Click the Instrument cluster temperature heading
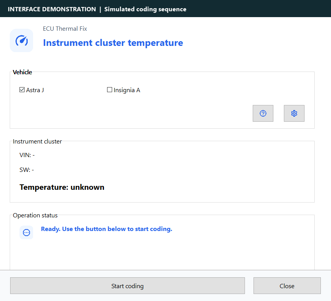The width and height of the screenshot is (331, 301). (x=113, y=43)
